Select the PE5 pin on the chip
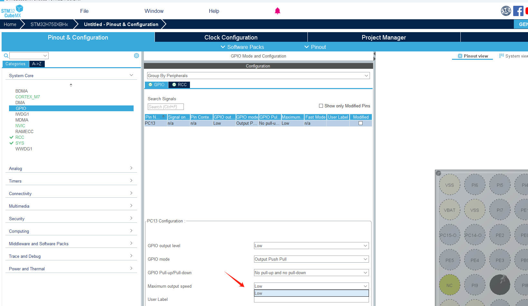 click(x=450, y=260)
